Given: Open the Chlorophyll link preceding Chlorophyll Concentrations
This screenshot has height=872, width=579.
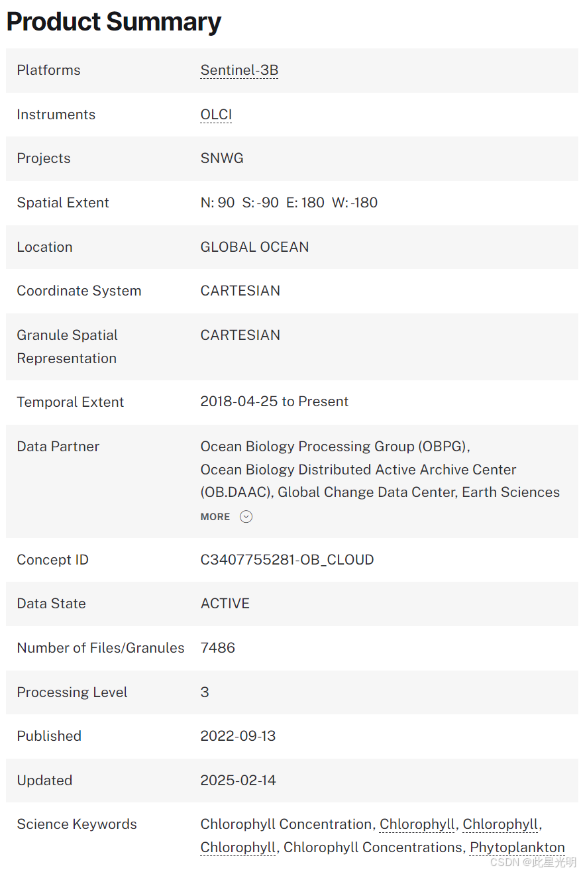Looking at the screenshot, I should click(238, 847).
